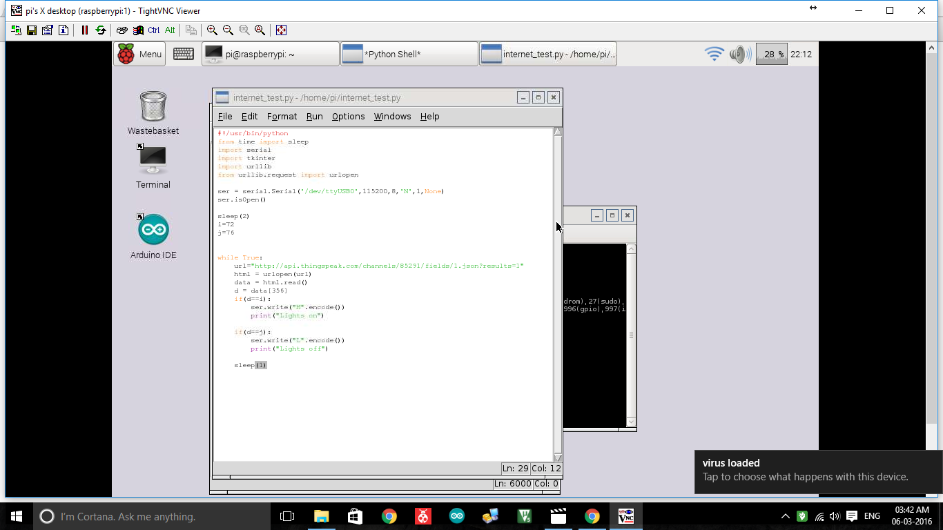Set zoom to 100% magnifier icon

click(x=244, y=30)
